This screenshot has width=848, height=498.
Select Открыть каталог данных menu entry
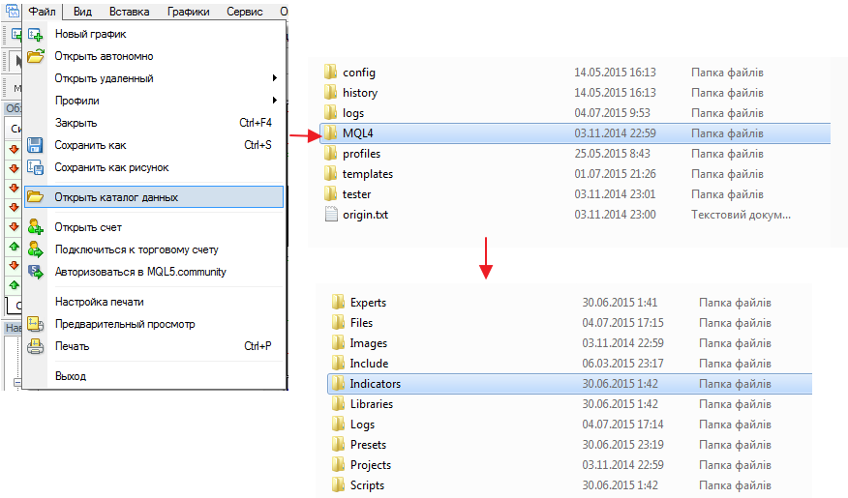pyautogui.click(x=116, y=197)
